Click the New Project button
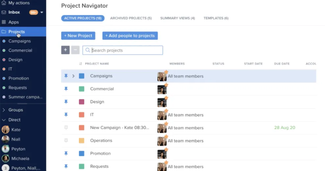 [x=78, y=35]
